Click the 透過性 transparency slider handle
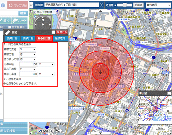The image size is (172, 135). coord(125,5)
